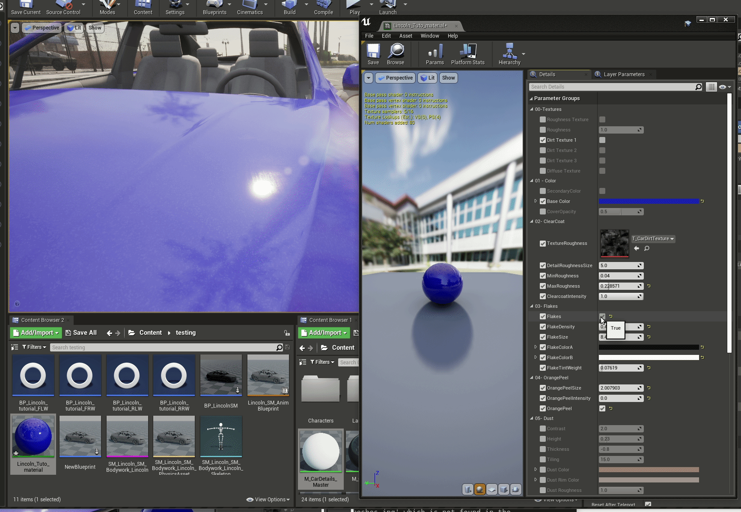The height and width of the screenshot is (512, 741).
Task: Click Save All in Content Browser 2
Action: [81, 333]
